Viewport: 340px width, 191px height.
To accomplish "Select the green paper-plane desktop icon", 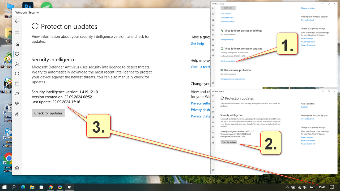I will (46, 5).
